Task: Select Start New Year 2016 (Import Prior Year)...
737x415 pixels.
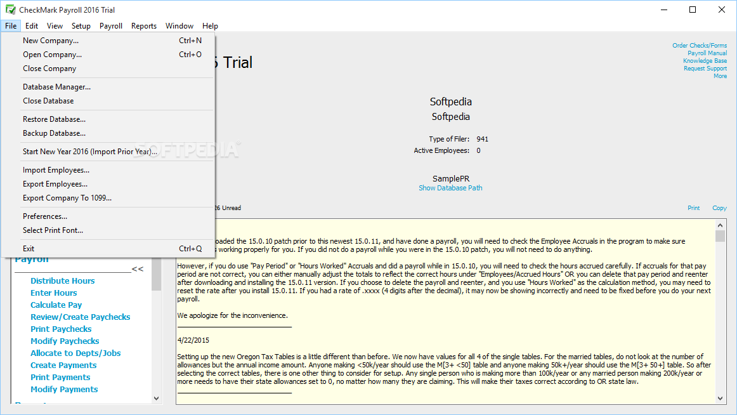Action: [108, 151]
